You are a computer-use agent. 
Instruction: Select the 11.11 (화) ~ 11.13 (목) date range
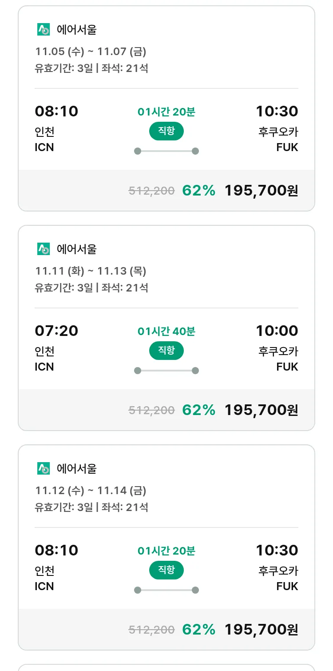click(91, 271)
